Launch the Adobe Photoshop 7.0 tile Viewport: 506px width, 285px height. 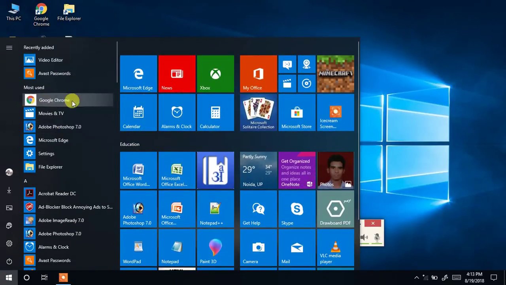click(x=138, y=209)
